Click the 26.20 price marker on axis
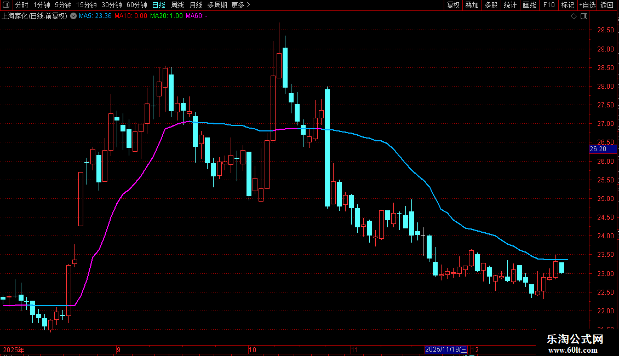This screenshot has width=619, height=356. pyautogui.click(x=603, y=149)
